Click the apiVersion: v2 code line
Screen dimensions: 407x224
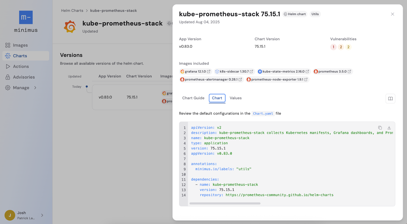(206, 128)
